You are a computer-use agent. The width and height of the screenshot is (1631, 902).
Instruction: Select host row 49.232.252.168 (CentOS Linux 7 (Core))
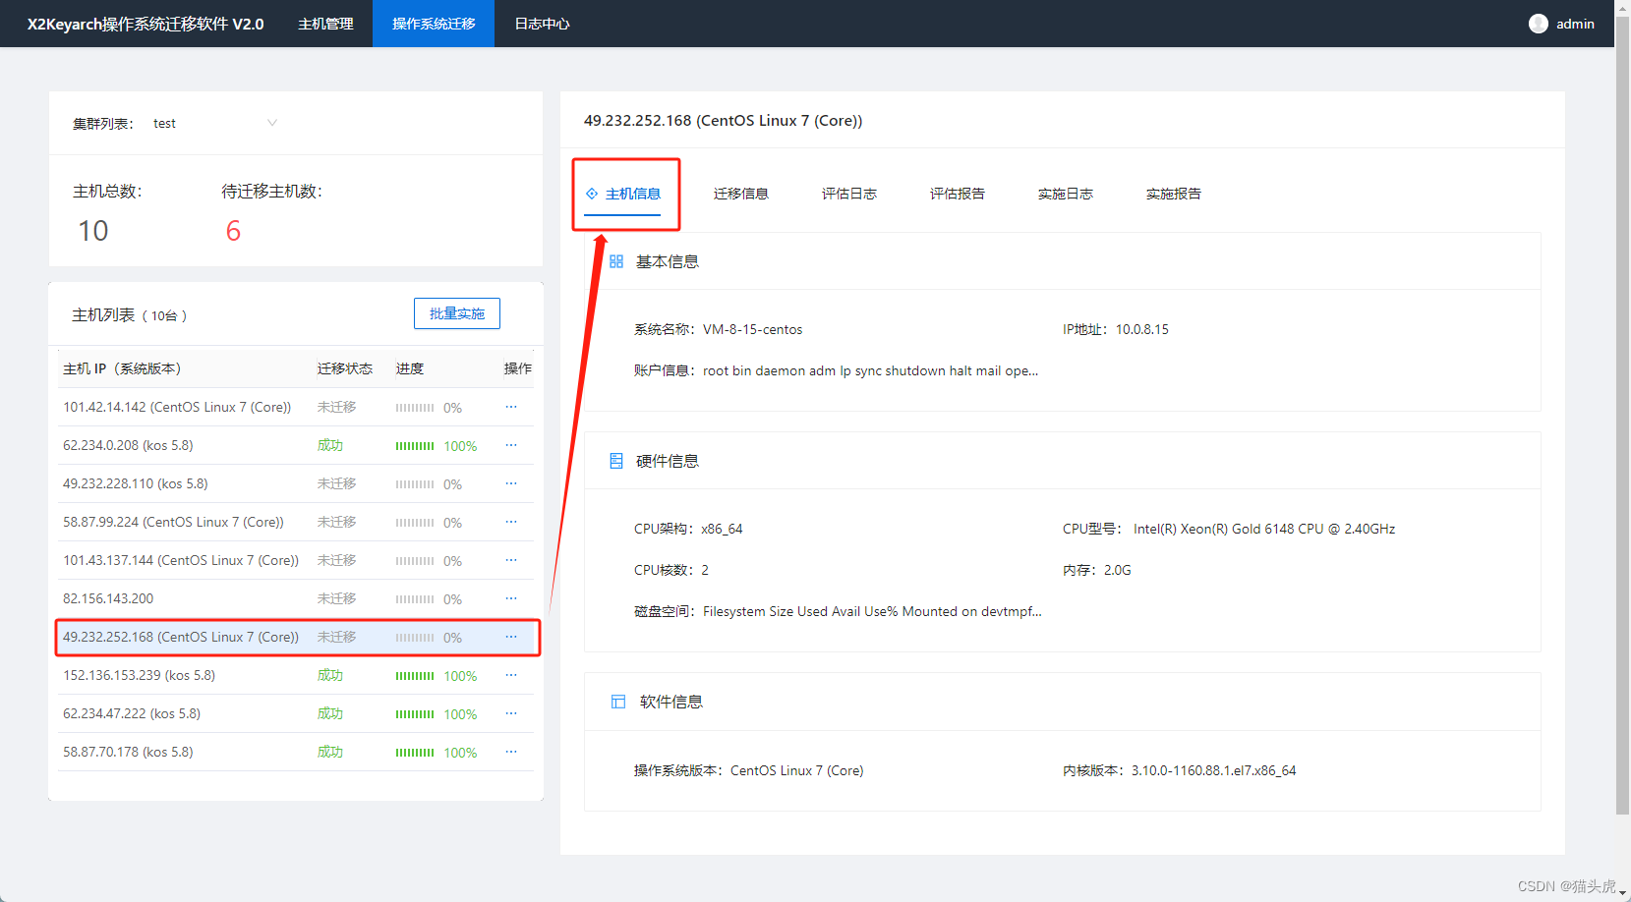[295, 637]
